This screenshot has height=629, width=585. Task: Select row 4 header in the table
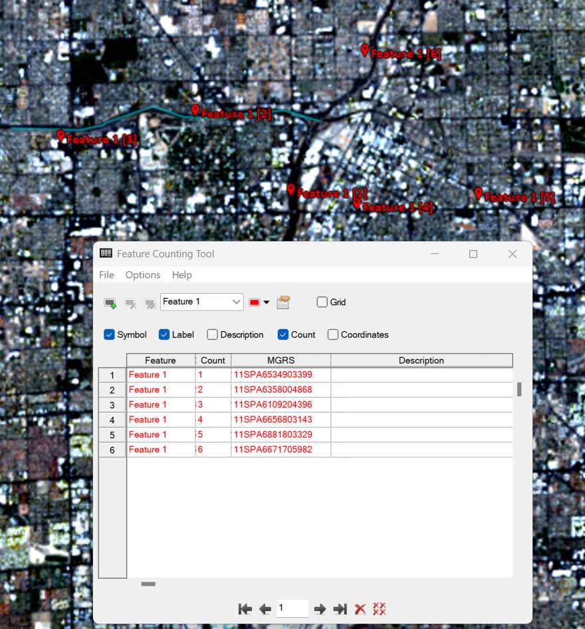click(112, 420)
